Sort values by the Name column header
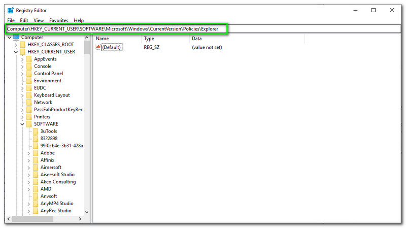This screenshot has width=406, height=228. (117, 39)
